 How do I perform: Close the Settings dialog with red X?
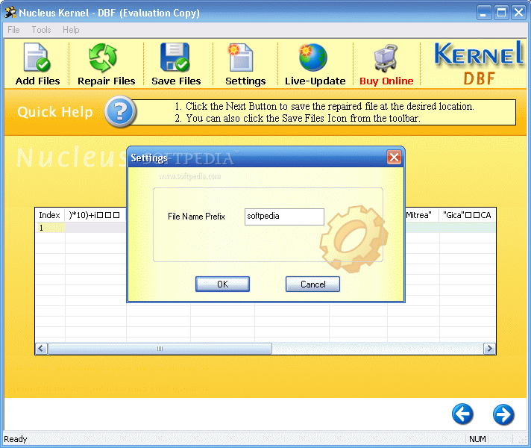395,158
